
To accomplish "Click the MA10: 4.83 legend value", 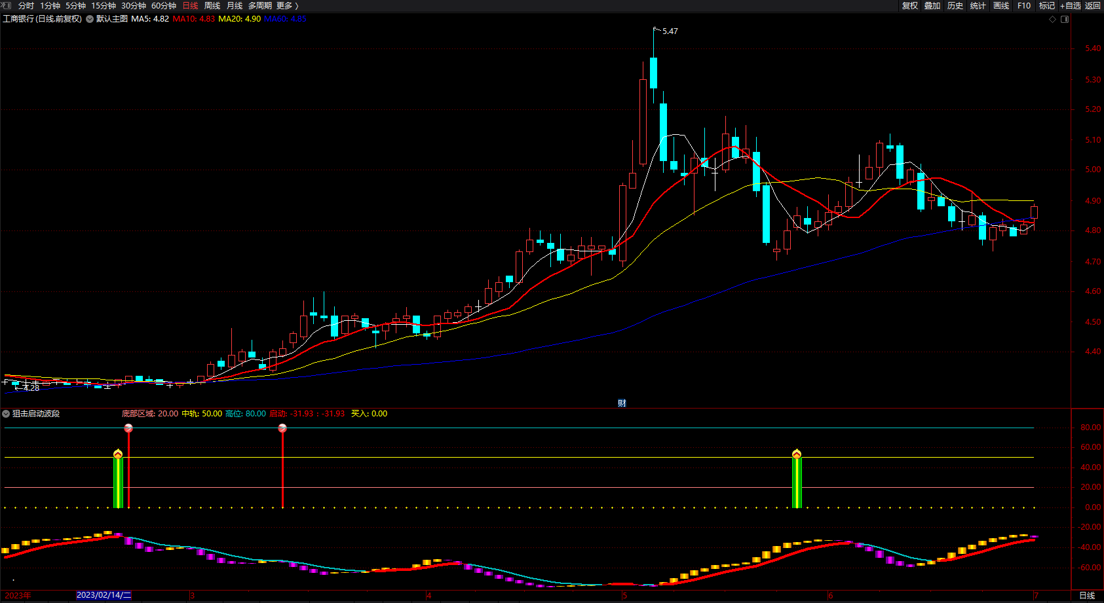I will (x=194, y=19).
